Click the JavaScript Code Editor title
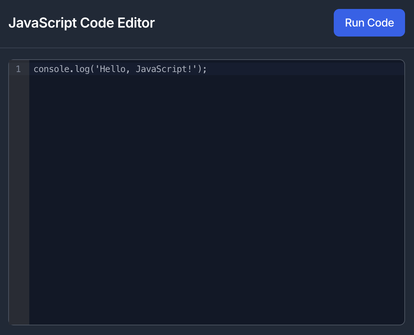This screenshot has width=414, height=335. click(x=82, y=22)
